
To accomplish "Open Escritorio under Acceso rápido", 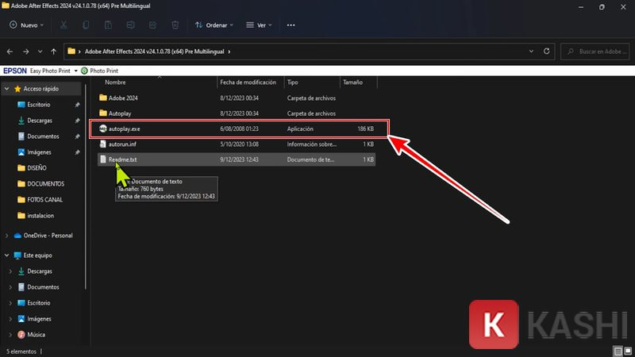I will click(x=38, y=105).
